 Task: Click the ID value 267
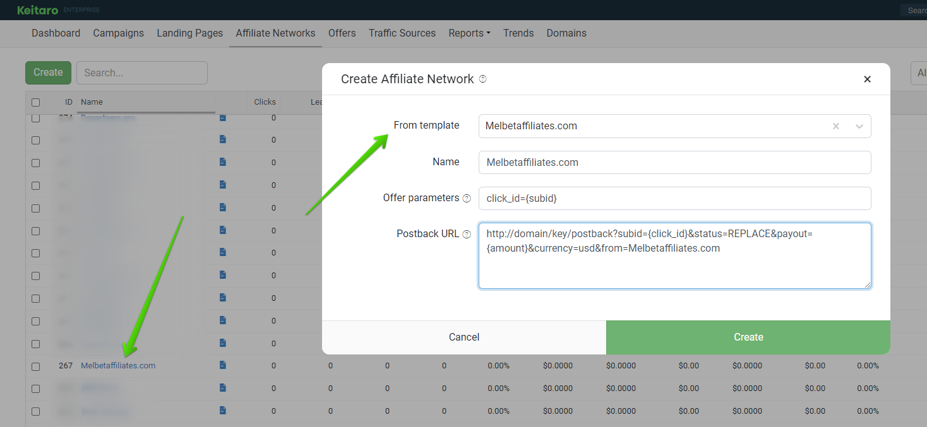coord(66,366)
